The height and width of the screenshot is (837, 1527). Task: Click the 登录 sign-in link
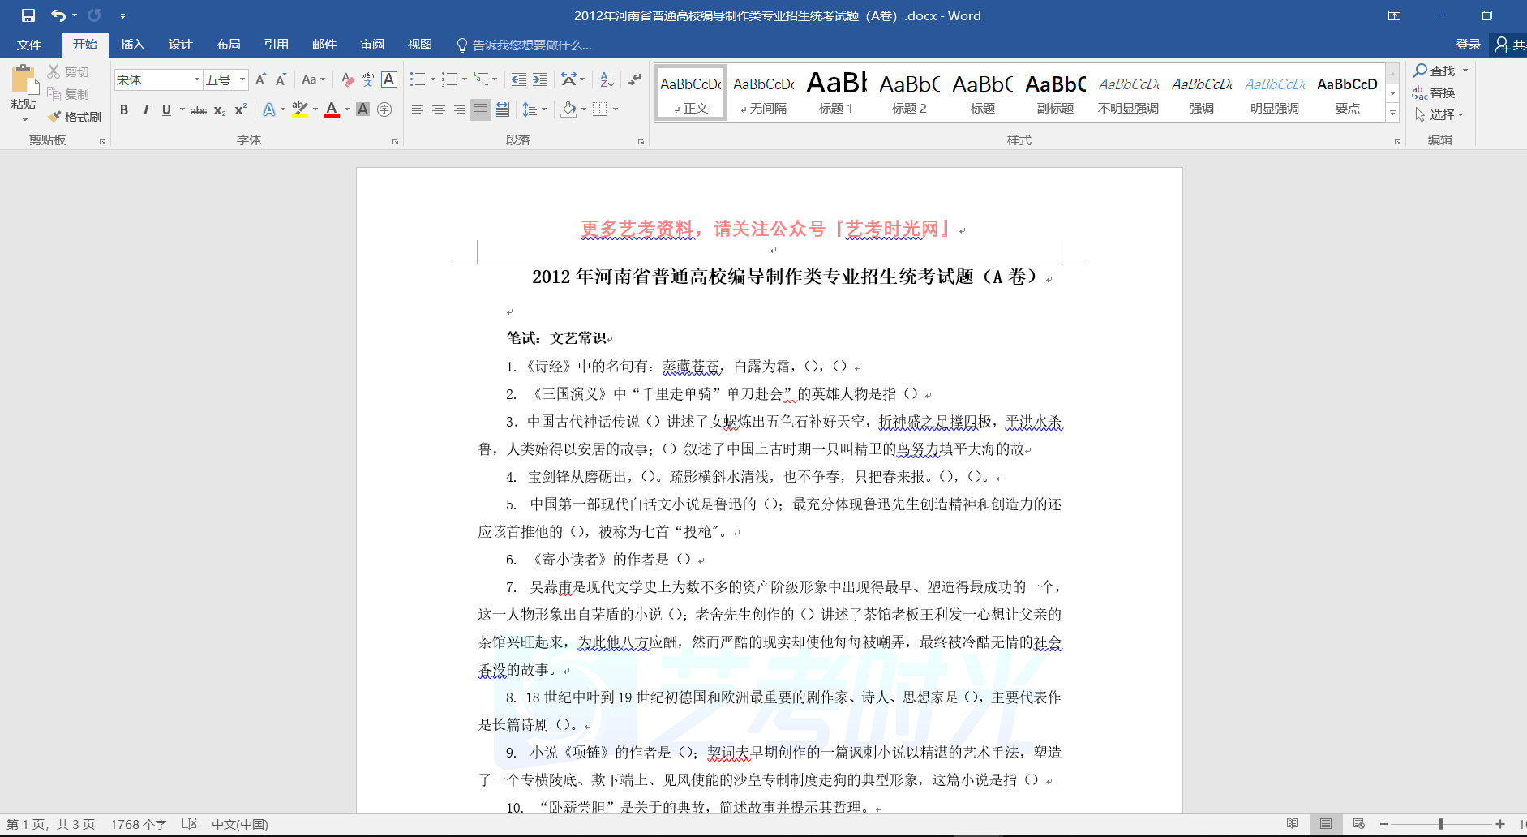click(1468, 45)
